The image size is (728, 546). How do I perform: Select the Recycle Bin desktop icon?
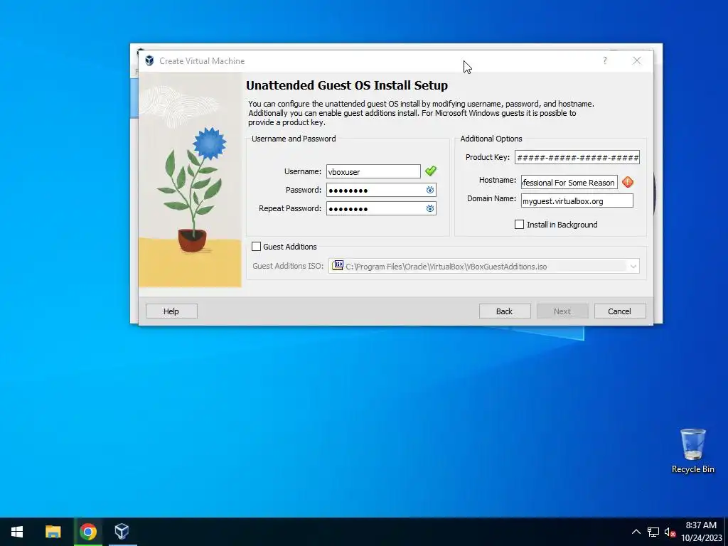[x=692, y=450]
